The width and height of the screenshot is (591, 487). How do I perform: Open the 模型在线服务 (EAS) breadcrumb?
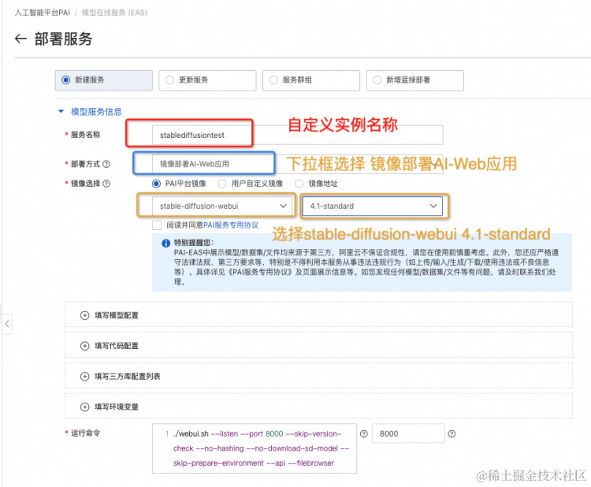114,13
